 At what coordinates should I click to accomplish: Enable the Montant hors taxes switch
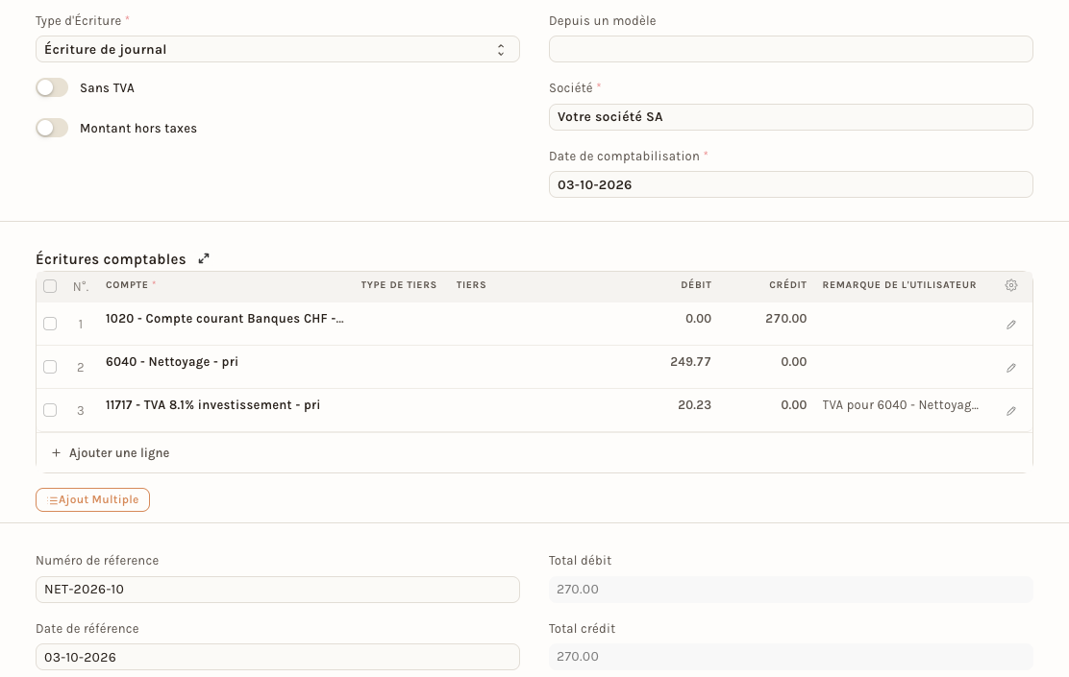click(52, 128)
